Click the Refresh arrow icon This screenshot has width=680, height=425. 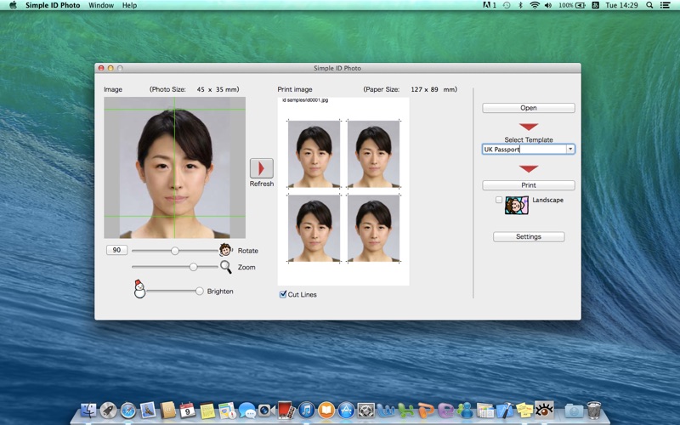click(261, 168)
